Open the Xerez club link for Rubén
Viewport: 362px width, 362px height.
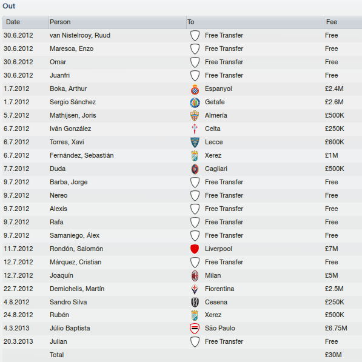click(x=213, y=315)
